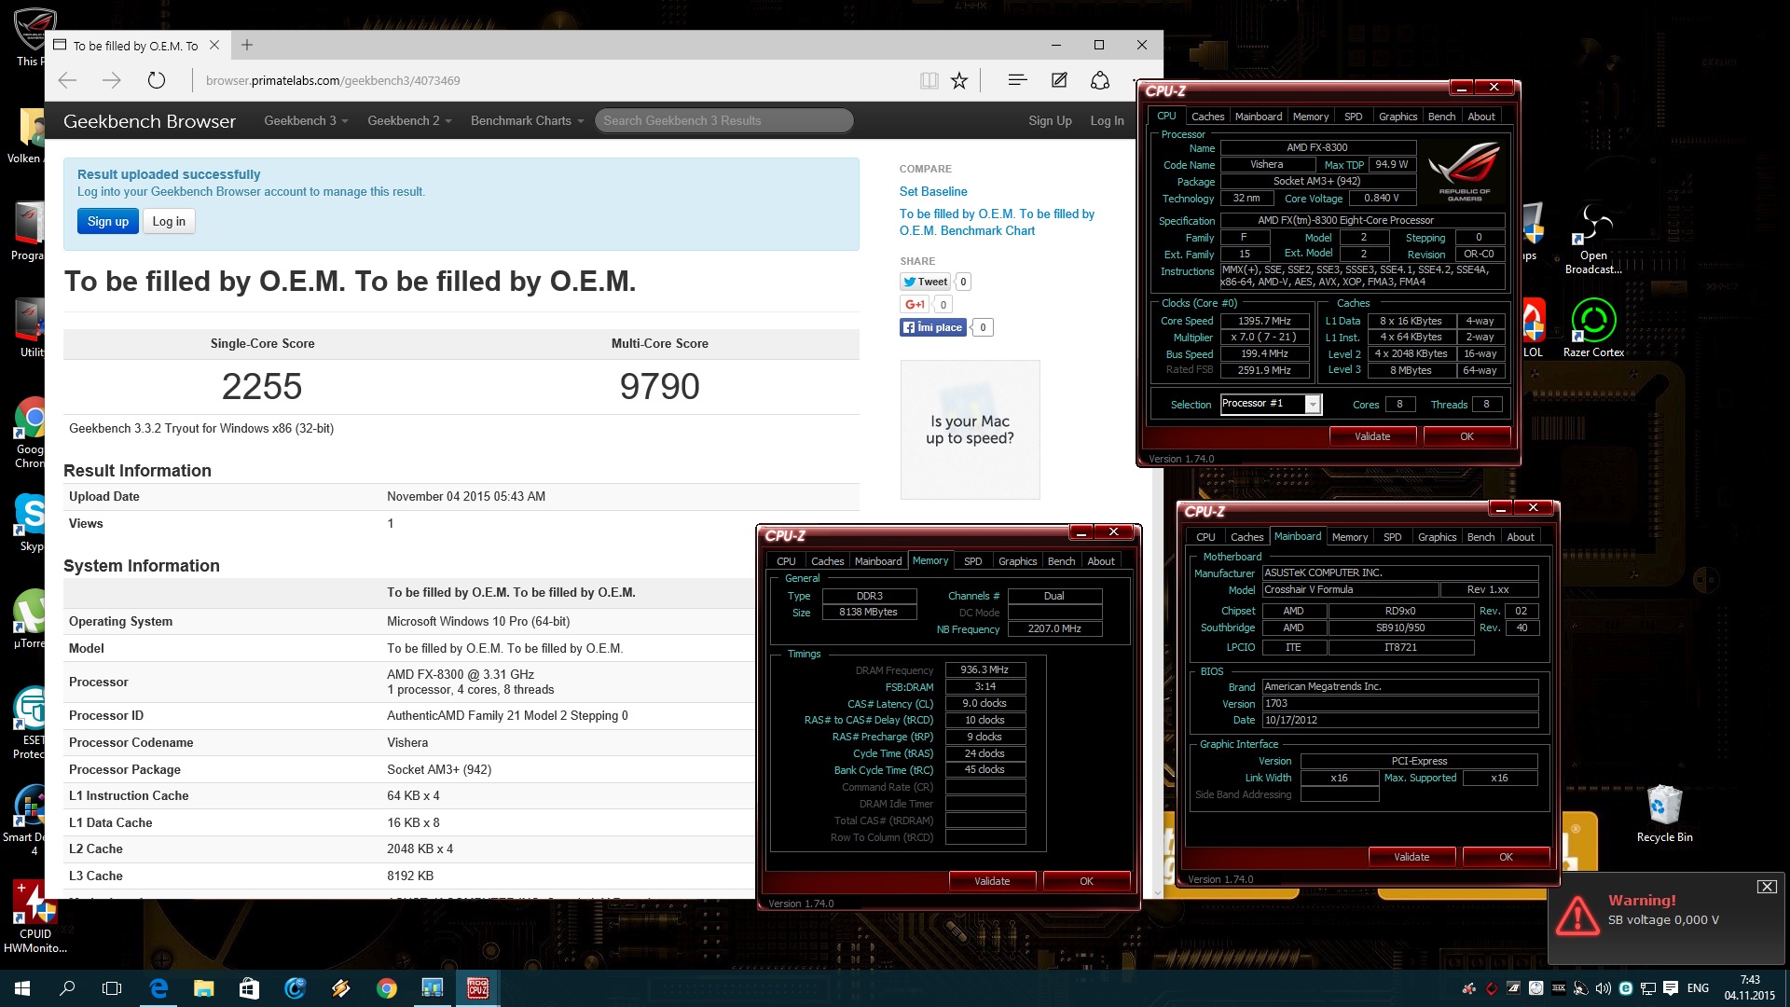Expand the Benchmark Charts dropdown

coord(527,120)
